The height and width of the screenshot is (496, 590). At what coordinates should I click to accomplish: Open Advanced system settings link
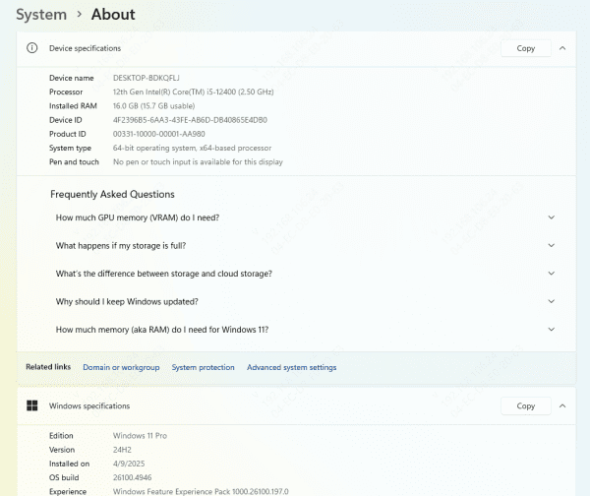point(291,367)
